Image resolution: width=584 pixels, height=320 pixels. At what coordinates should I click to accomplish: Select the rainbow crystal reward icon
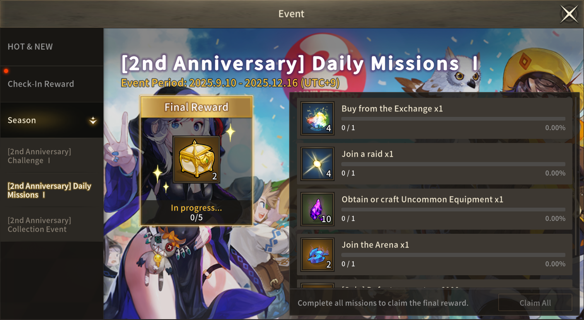point(318,118)
